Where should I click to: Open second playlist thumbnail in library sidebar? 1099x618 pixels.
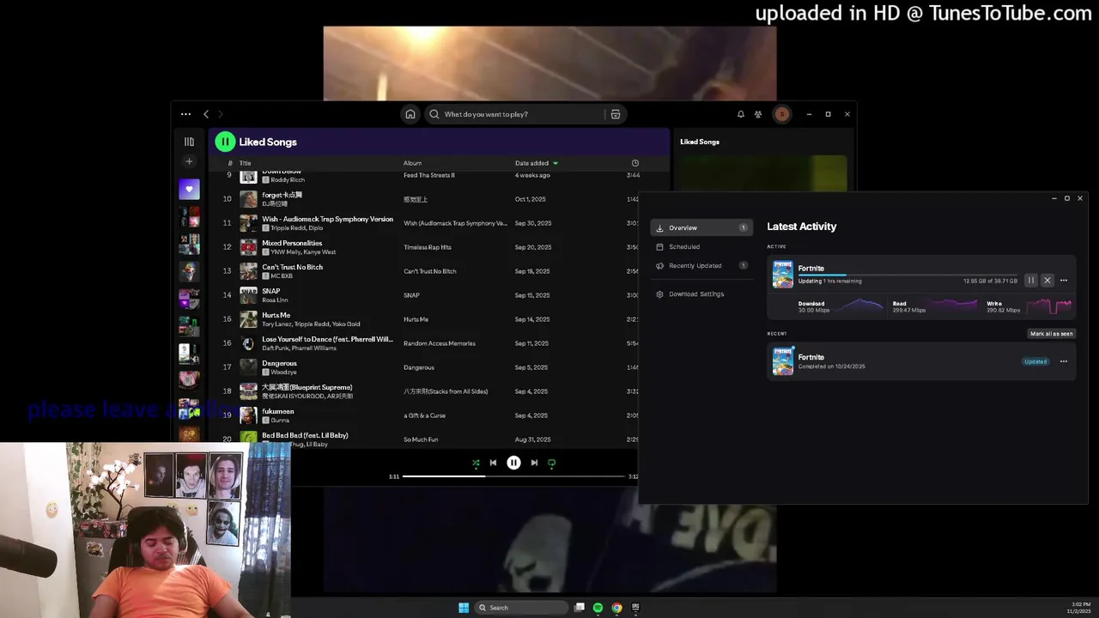pyautogui.click(x=189, y=245)
